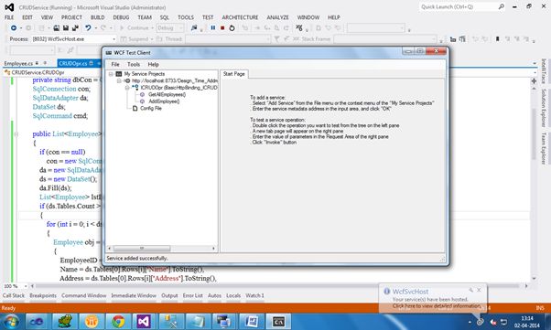This screenshot has width=551, height=330.
Task: Collapse the ICRUDOpr contract node
Action: point(127,88)
